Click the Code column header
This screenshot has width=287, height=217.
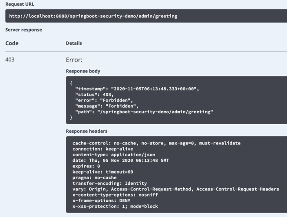click(x=12, y=43)
